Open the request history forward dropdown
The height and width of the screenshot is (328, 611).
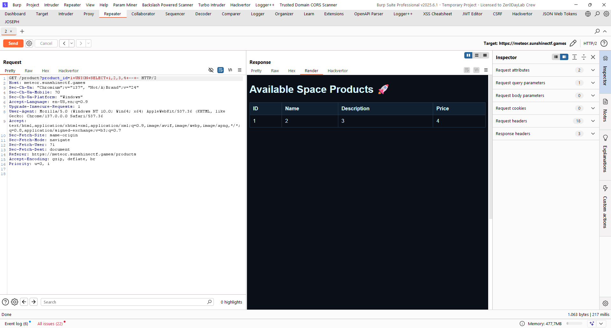[88, 44]
